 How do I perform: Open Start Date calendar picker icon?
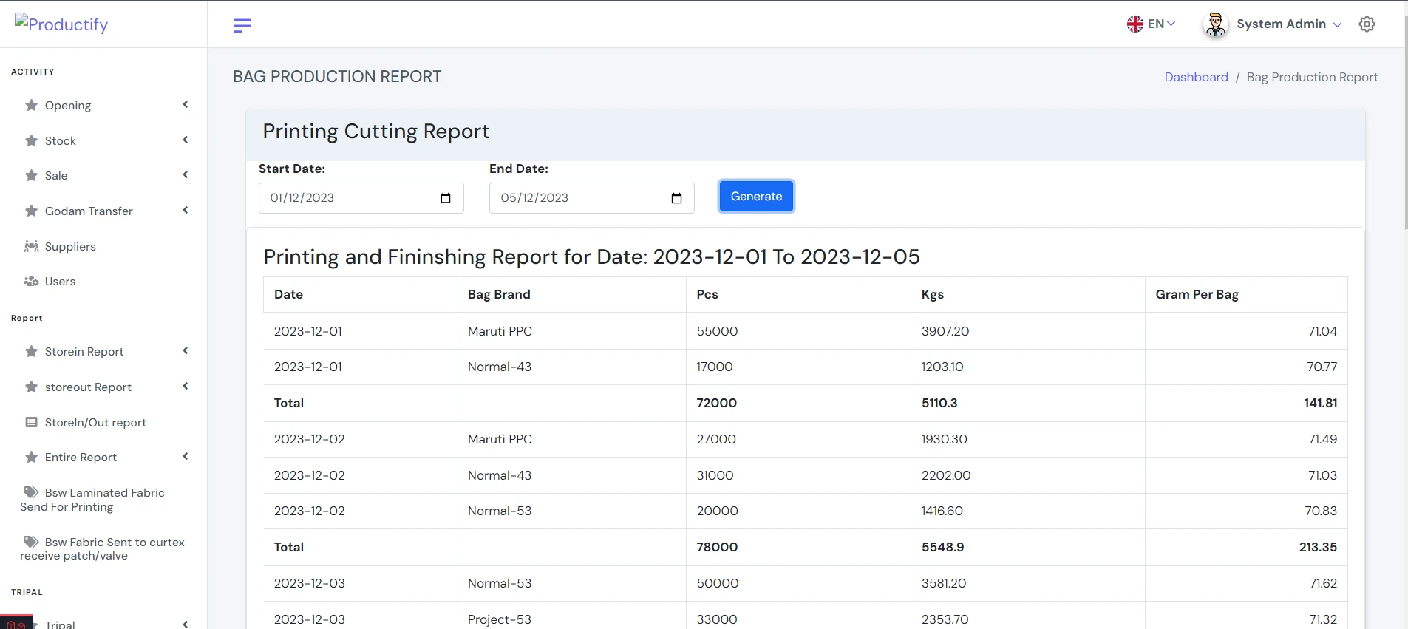(446, 198)
